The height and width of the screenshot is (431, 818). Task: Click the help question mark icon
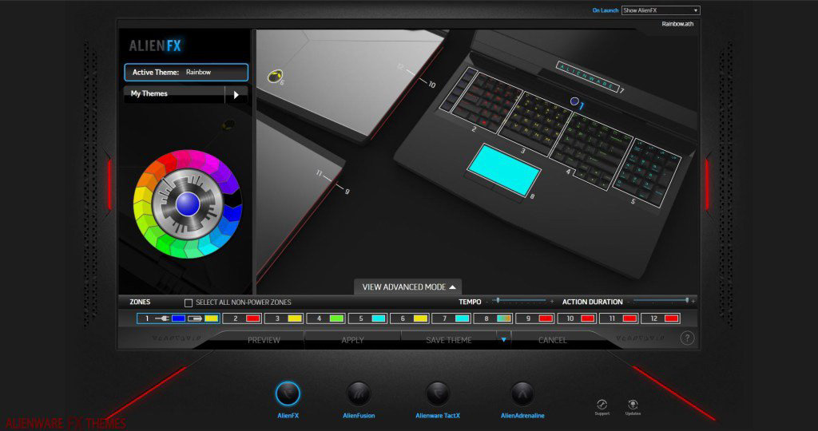pos(687,338)
